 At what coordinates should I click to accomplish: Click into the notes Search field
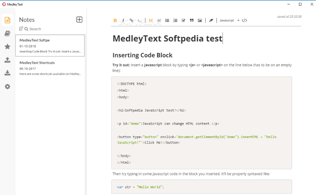35,29
